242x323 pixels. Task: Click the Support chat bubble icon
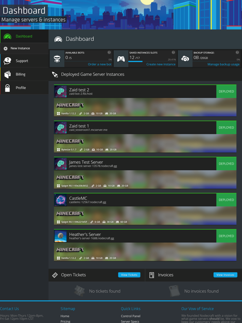(x=8, y=61)
